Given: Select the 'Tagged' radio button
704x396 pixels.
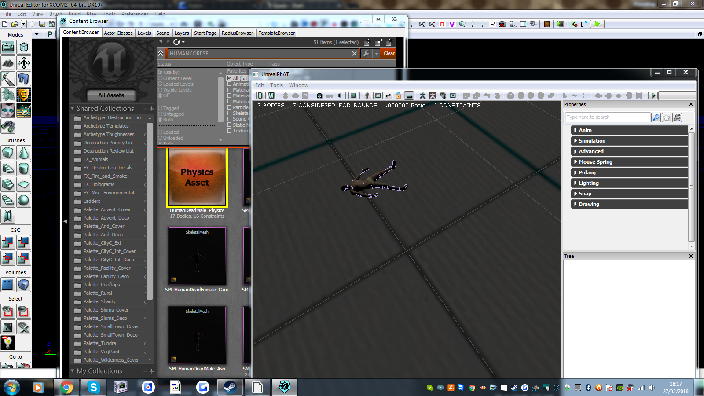Looking at the screenshot, I should pos(161,108).
